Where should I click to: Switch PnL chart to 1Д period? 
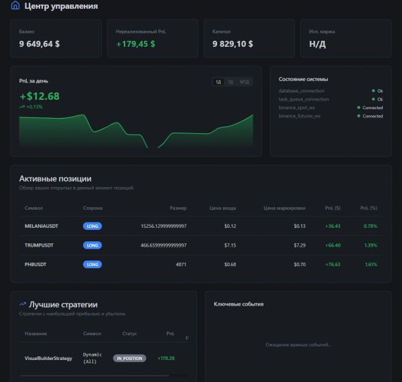click(x=218, y=82)
